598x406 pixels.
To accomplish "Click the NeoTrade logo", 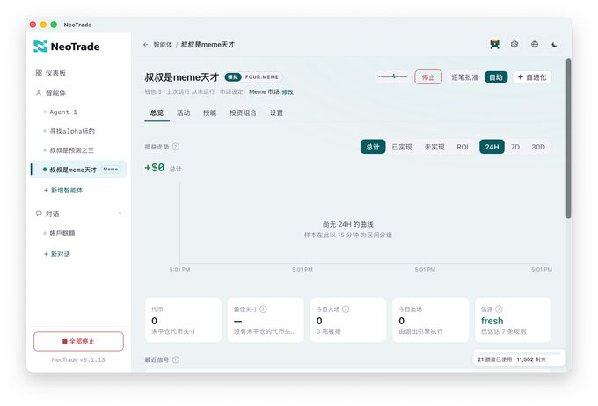I will click(x=67, y=47).
